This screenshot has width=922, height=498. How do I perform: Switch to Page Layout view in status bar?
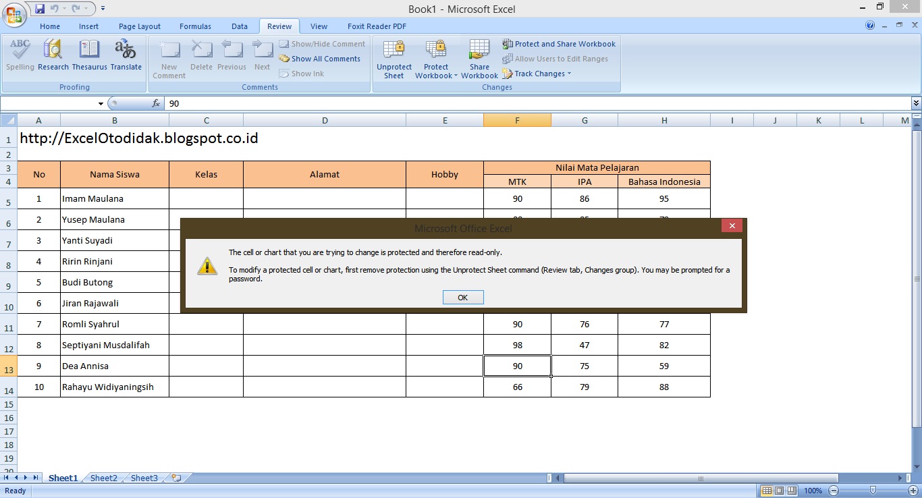coord(779,491)
